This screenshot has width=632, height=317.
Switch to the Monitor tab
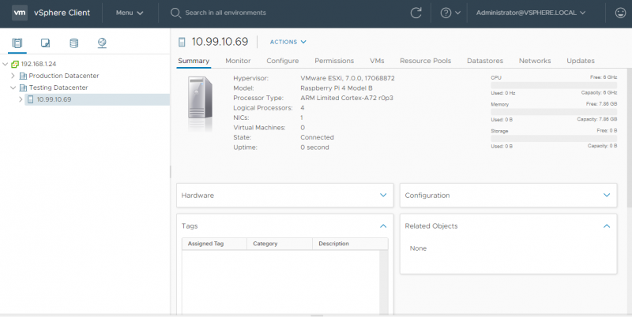coord(238,61)
